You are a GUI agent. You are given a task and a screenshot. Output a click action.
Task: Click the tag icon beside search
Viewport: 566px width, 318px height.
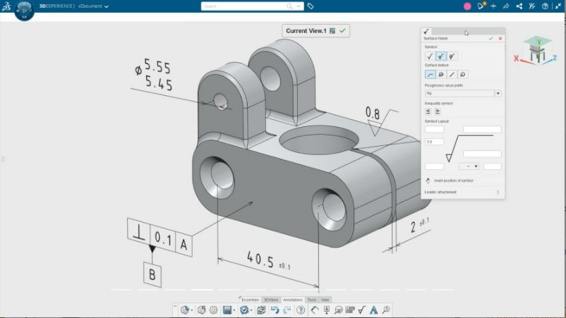point(311,6)
